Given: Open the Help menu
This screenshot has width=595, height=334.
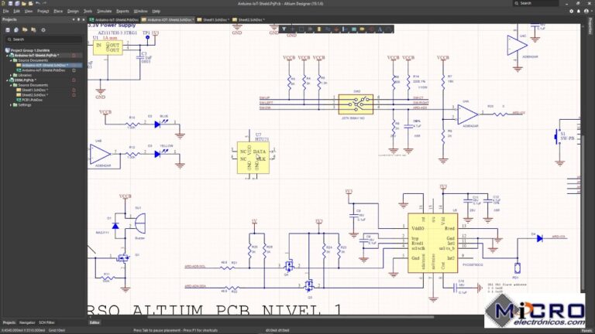Looking at the screenshot, I should 156,12.
